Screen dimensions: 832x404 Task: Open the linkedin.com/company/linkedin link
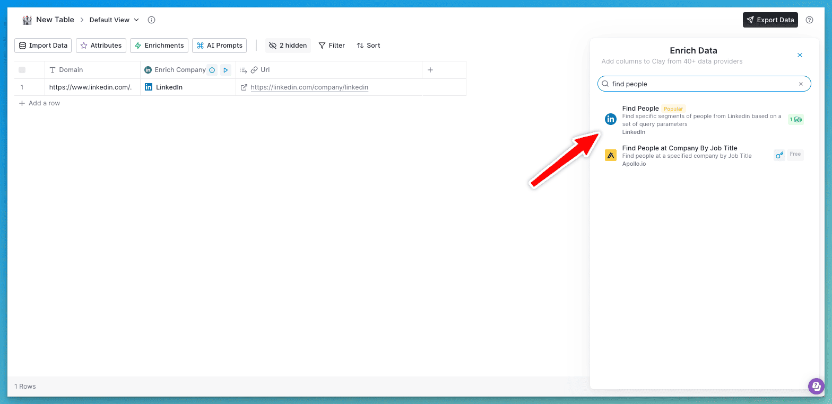click(309, 87)
